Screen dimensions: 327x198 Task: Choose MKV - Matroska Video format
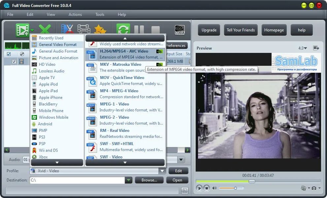(125, 67)
